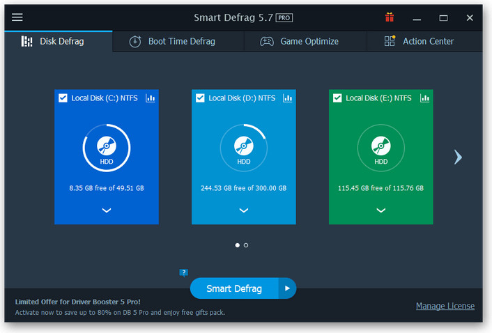
Task: Click the PRO badge in the title
Action: tap(284, 18)
